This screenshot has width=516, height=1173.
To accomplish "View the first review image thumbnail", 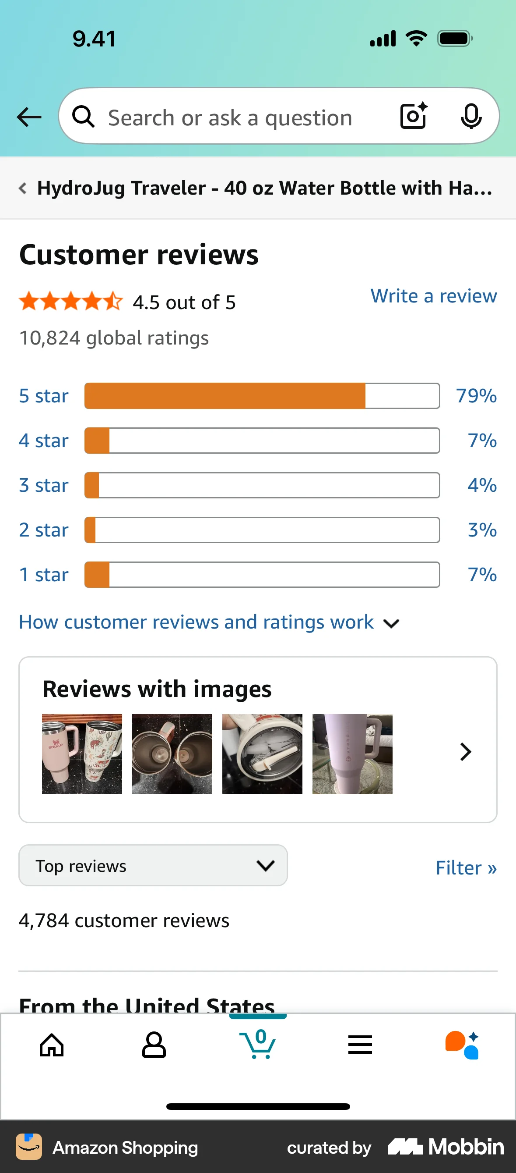I will [x=82, y=754].
